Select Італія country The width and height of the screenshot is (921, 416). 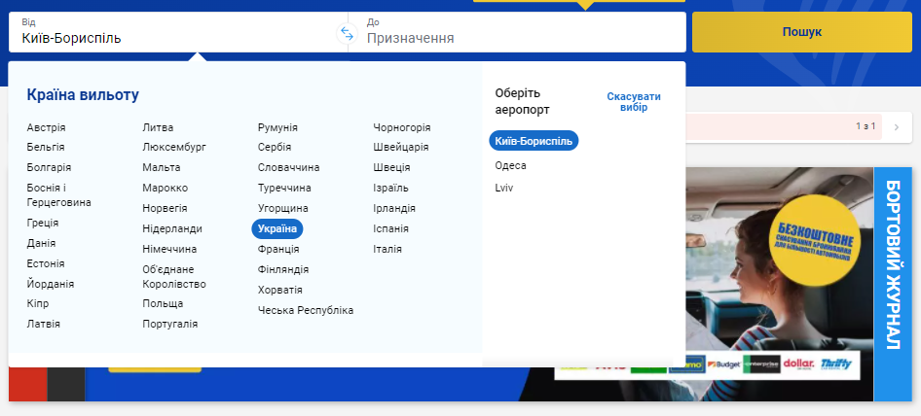point(387,249)
